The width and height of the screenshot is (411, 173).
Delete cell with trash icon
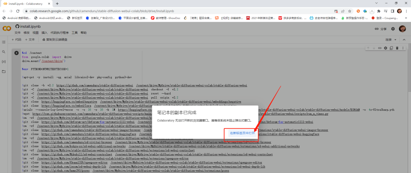pos(397,48)
